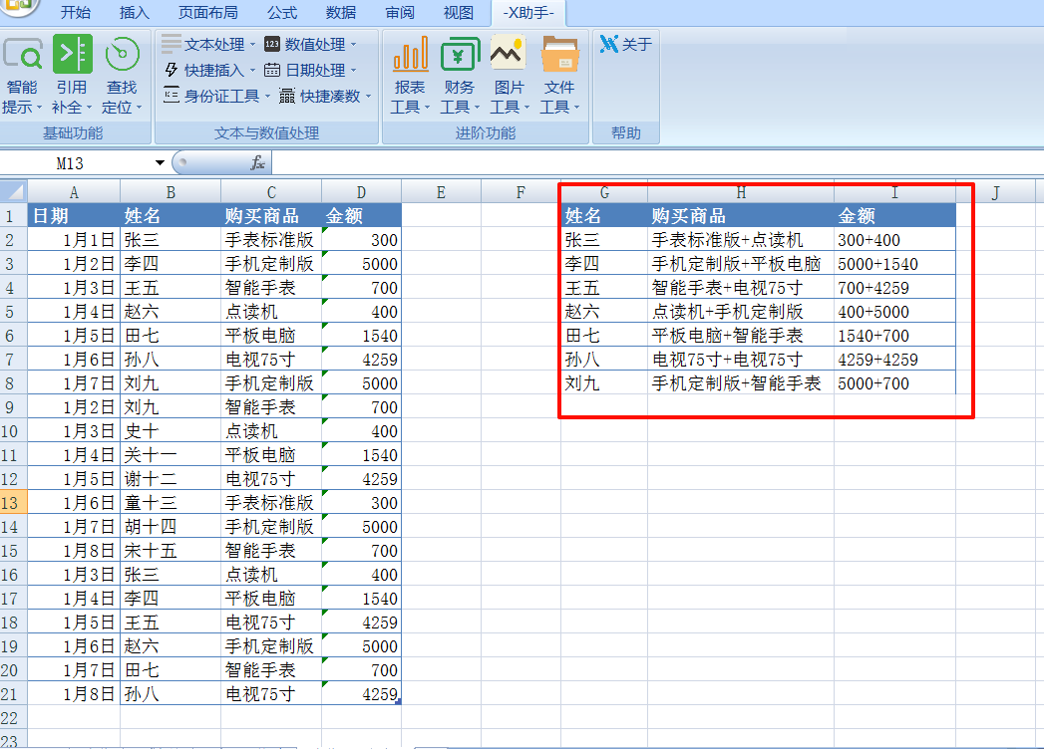This screenshot has height=749, width=1044.
Task: Select cell containing 史十
Action: pos(171,431)
